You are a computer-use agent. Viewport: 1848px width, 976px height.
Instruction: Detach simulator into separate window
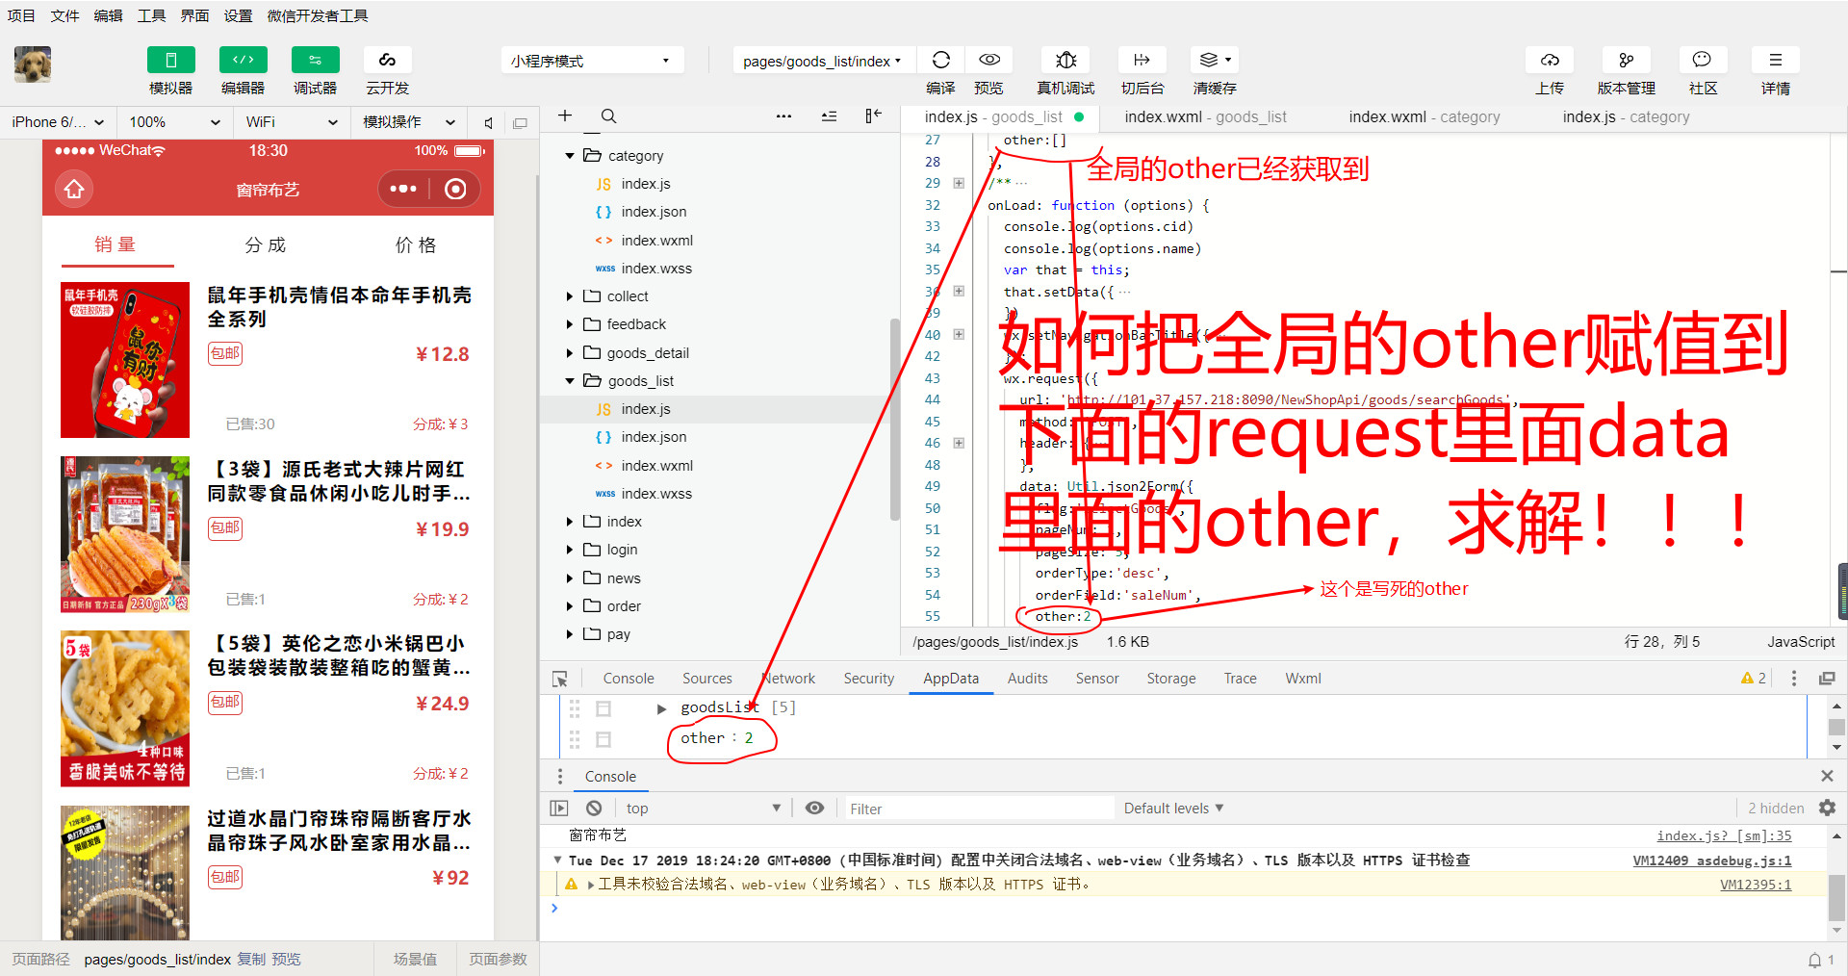click(x=521, y=122)
